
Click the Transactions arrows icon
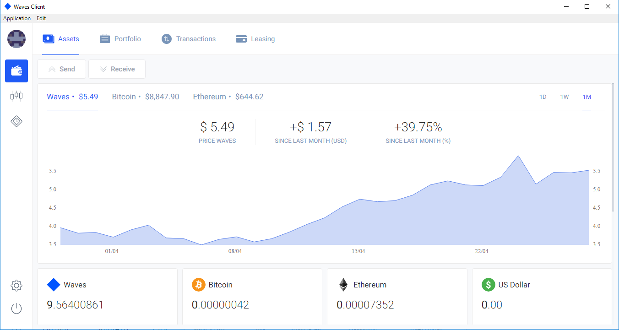click(167, 39)
